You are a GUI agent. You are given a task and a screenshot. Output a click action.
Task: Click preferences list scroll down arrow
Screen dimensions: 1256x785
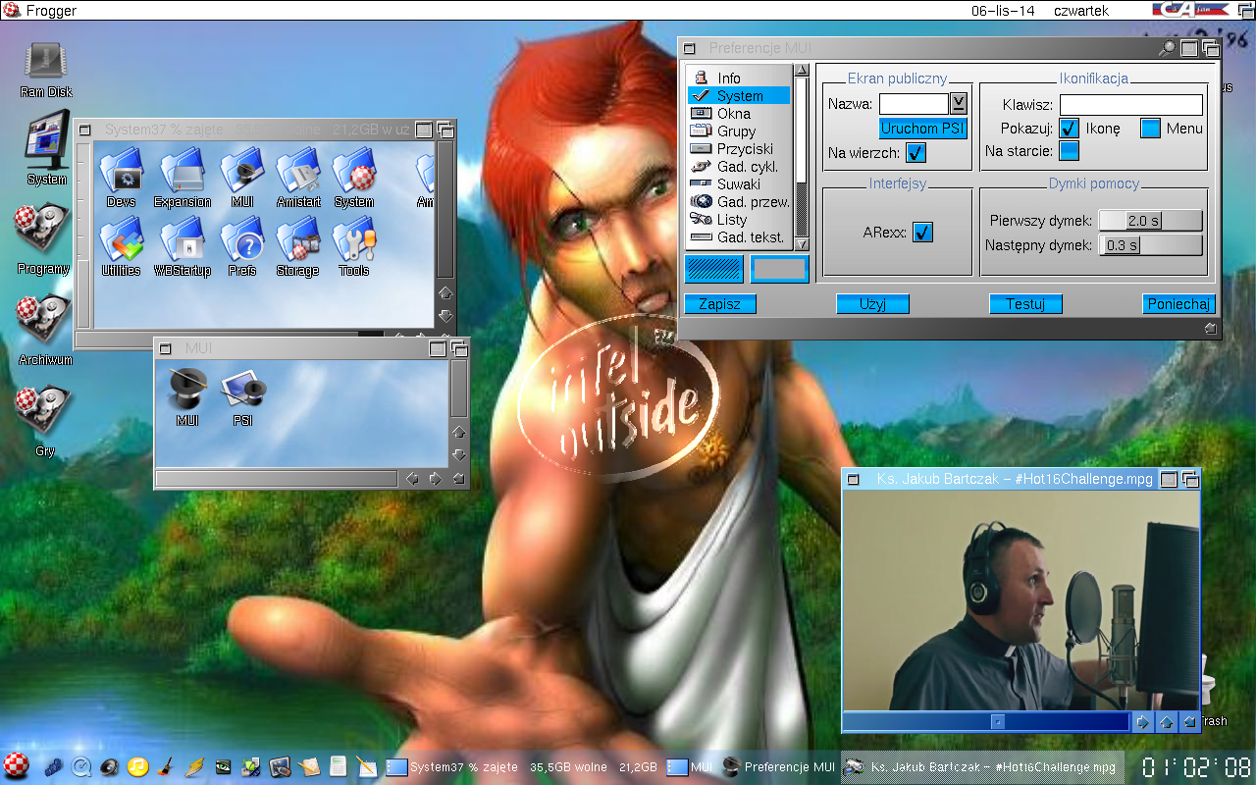point(802,243)
